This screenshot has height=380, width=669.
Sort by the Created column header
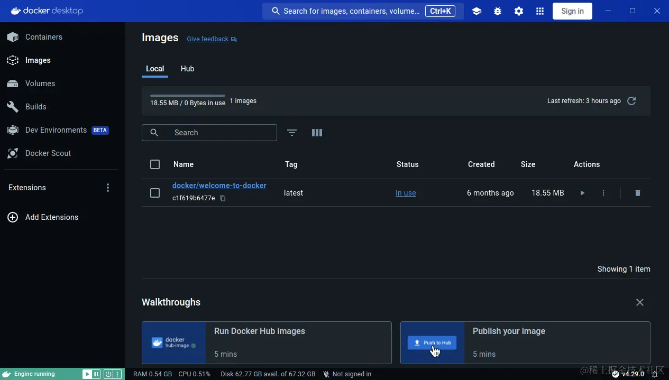(x=481, y=164)
